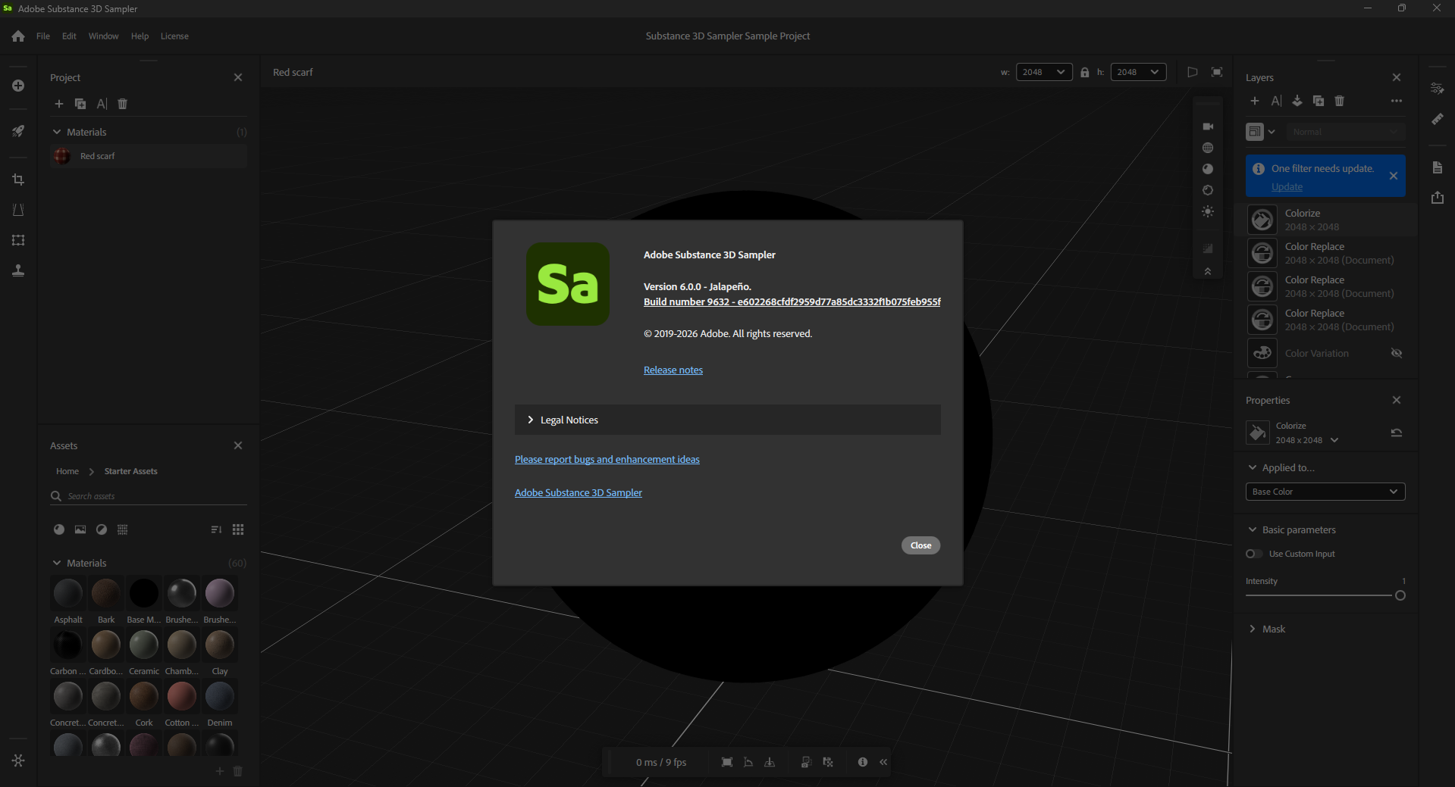Switch to the 2D view icon
This screenshot has width=1455, height=787.
click(1193, 72)
